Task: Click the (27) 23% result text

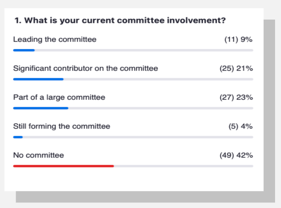Action: point(236,97)
